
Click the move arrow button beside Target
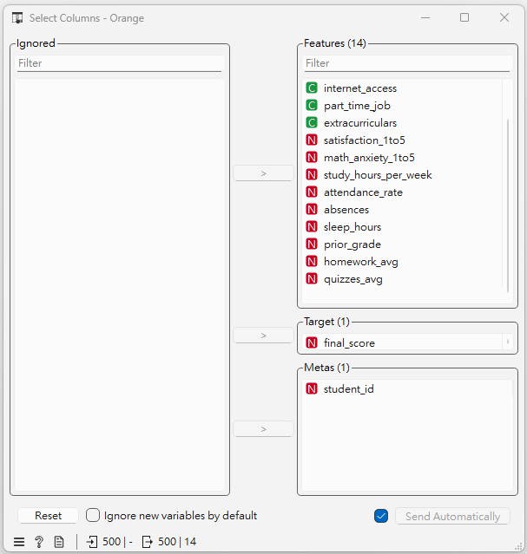263,336
